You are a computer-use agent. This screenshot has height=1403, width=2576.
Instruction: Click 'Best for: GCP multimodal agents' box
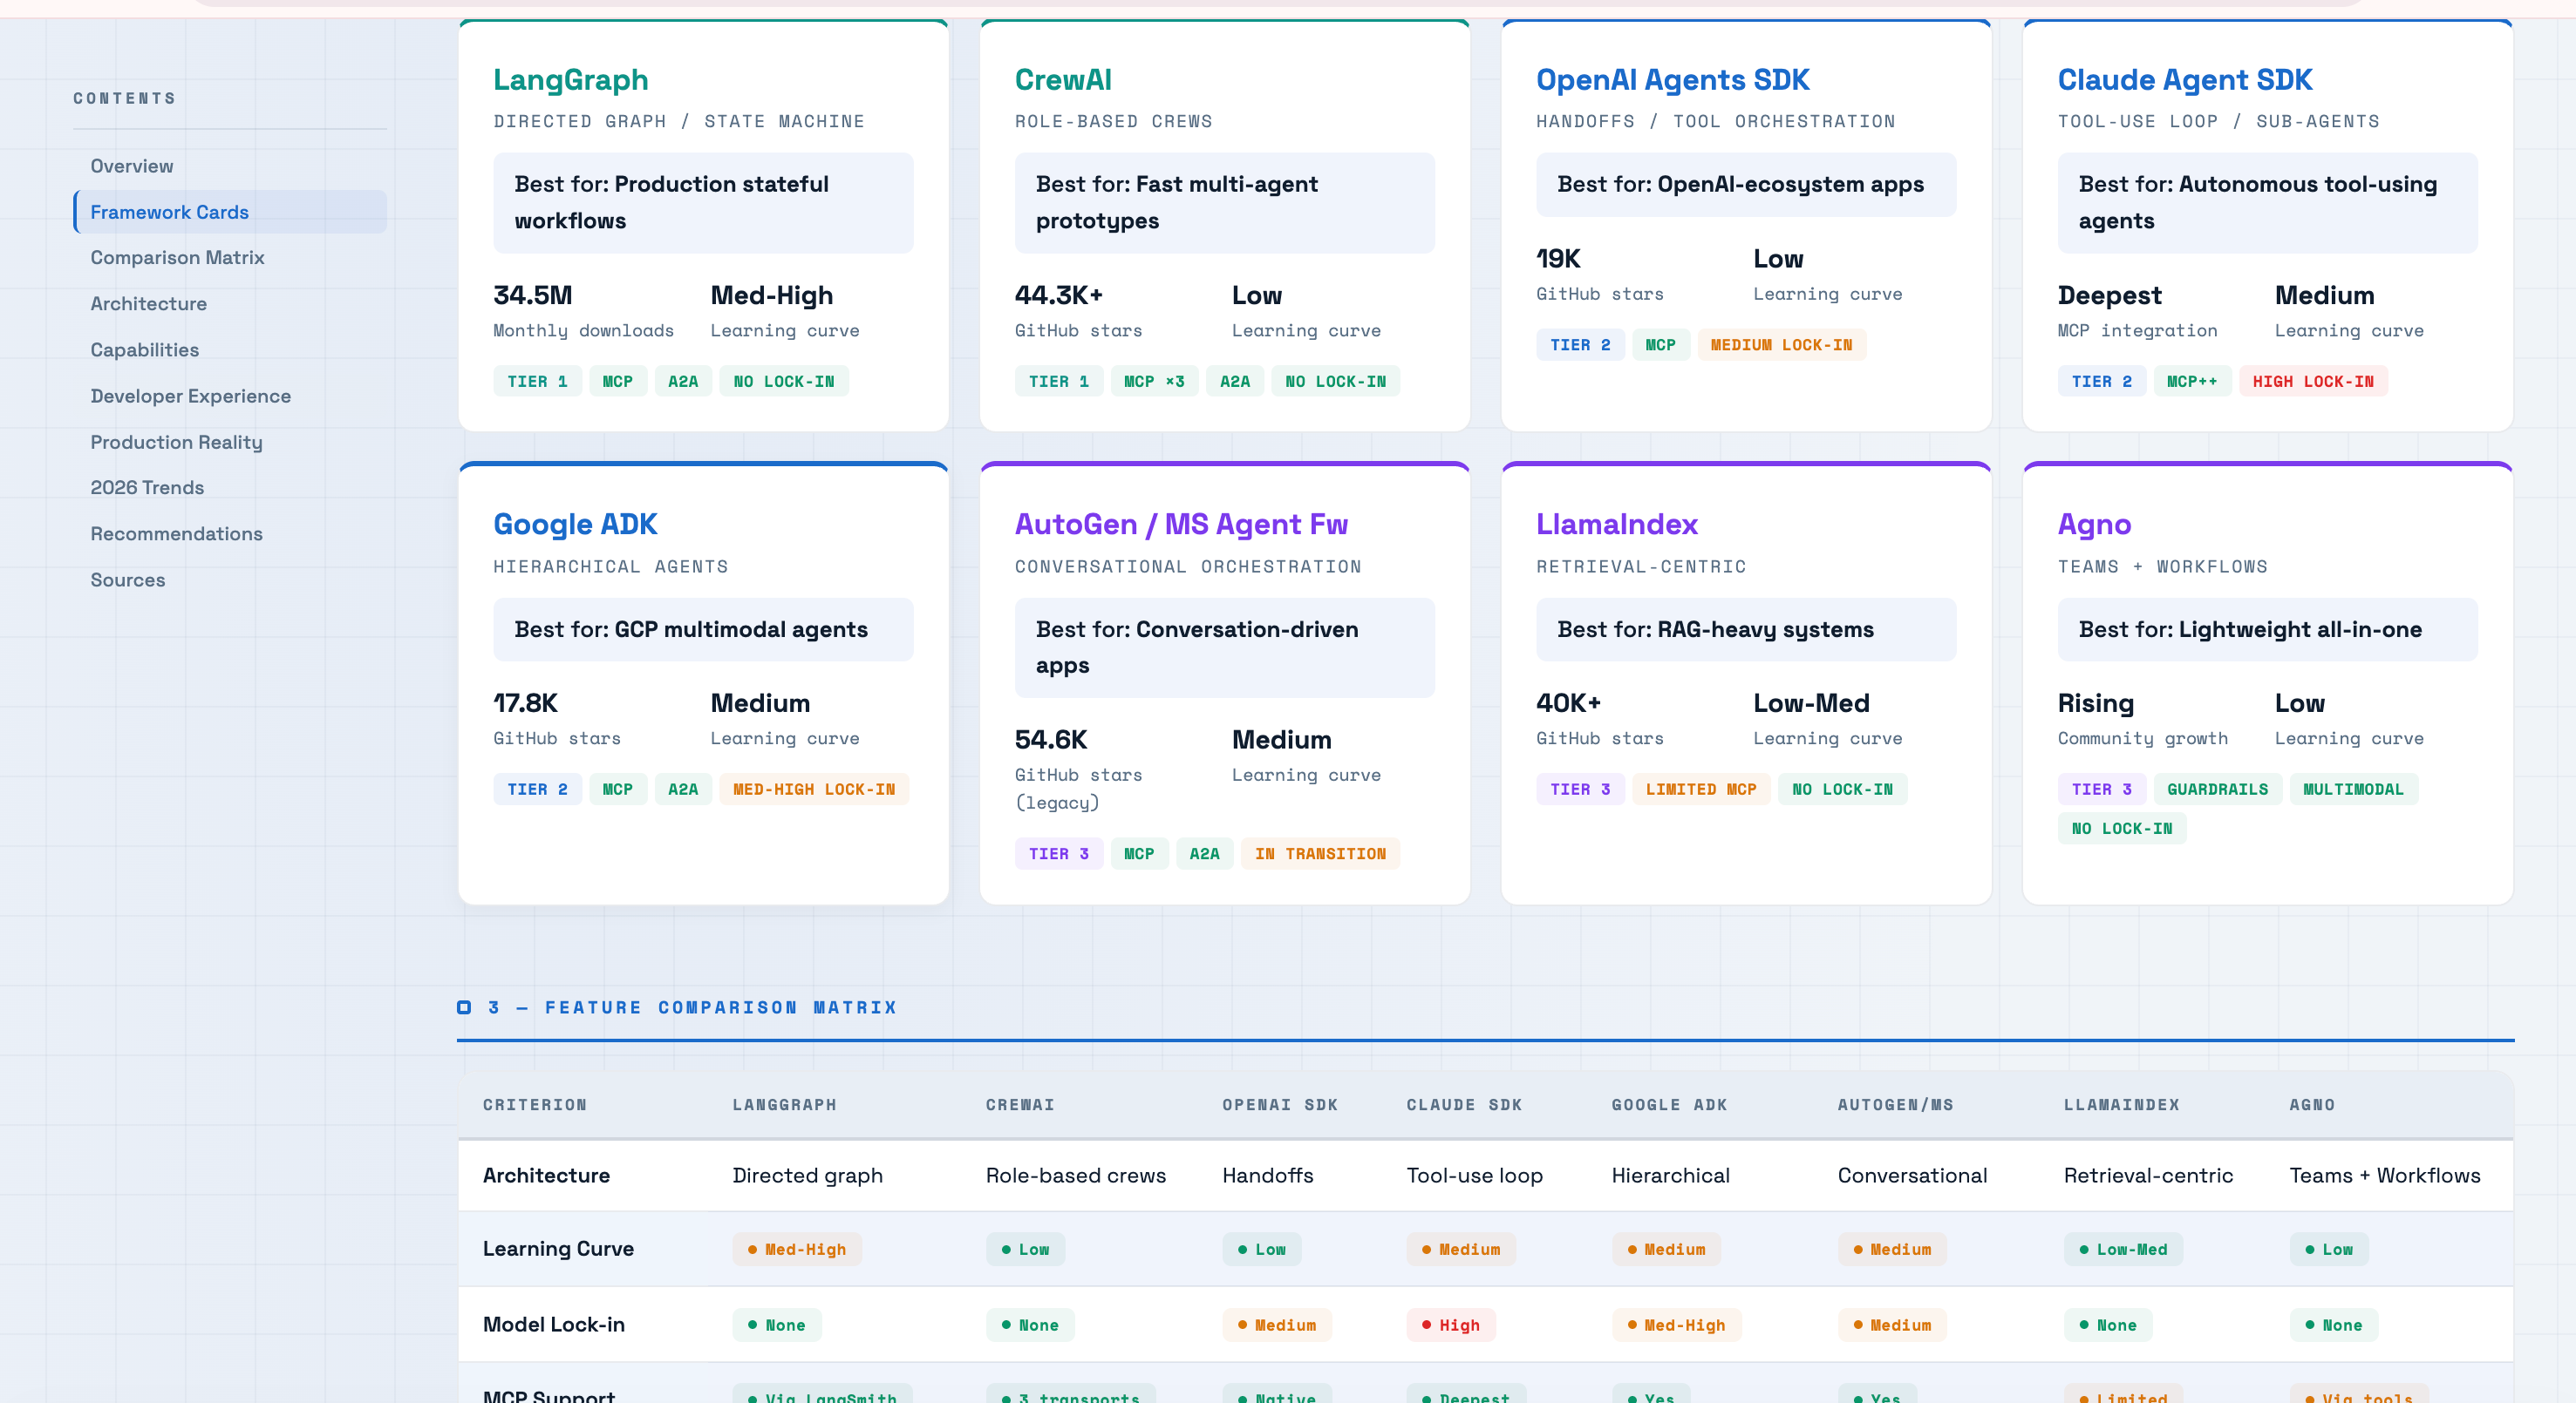[x=702, y=629]
